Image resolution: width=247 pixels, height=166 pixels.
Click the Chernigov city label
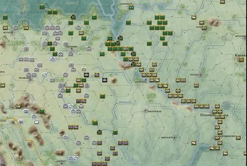[126, 4]
